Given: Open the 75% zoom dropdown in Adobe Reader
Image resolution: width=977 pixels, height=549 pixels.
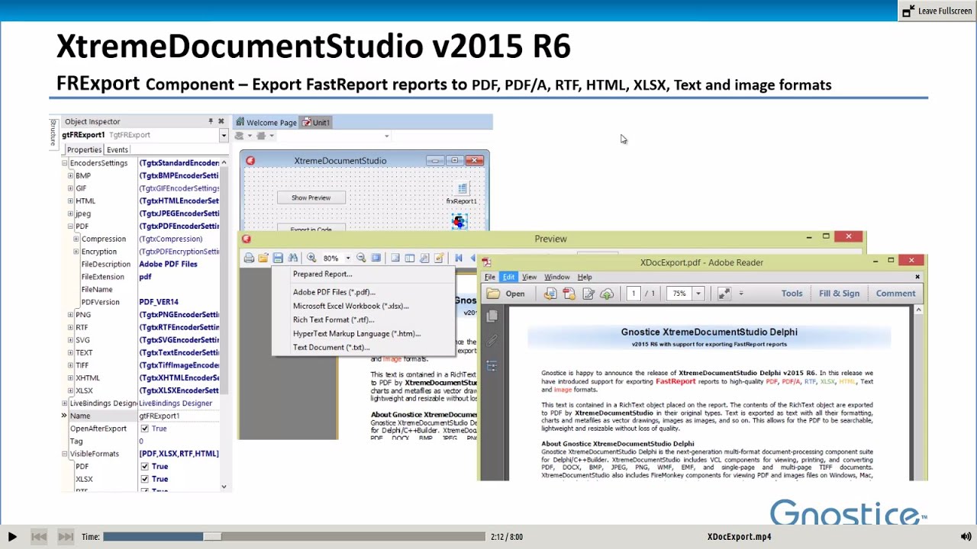Looking at the screenshot, I should click(x=698, y=294).
